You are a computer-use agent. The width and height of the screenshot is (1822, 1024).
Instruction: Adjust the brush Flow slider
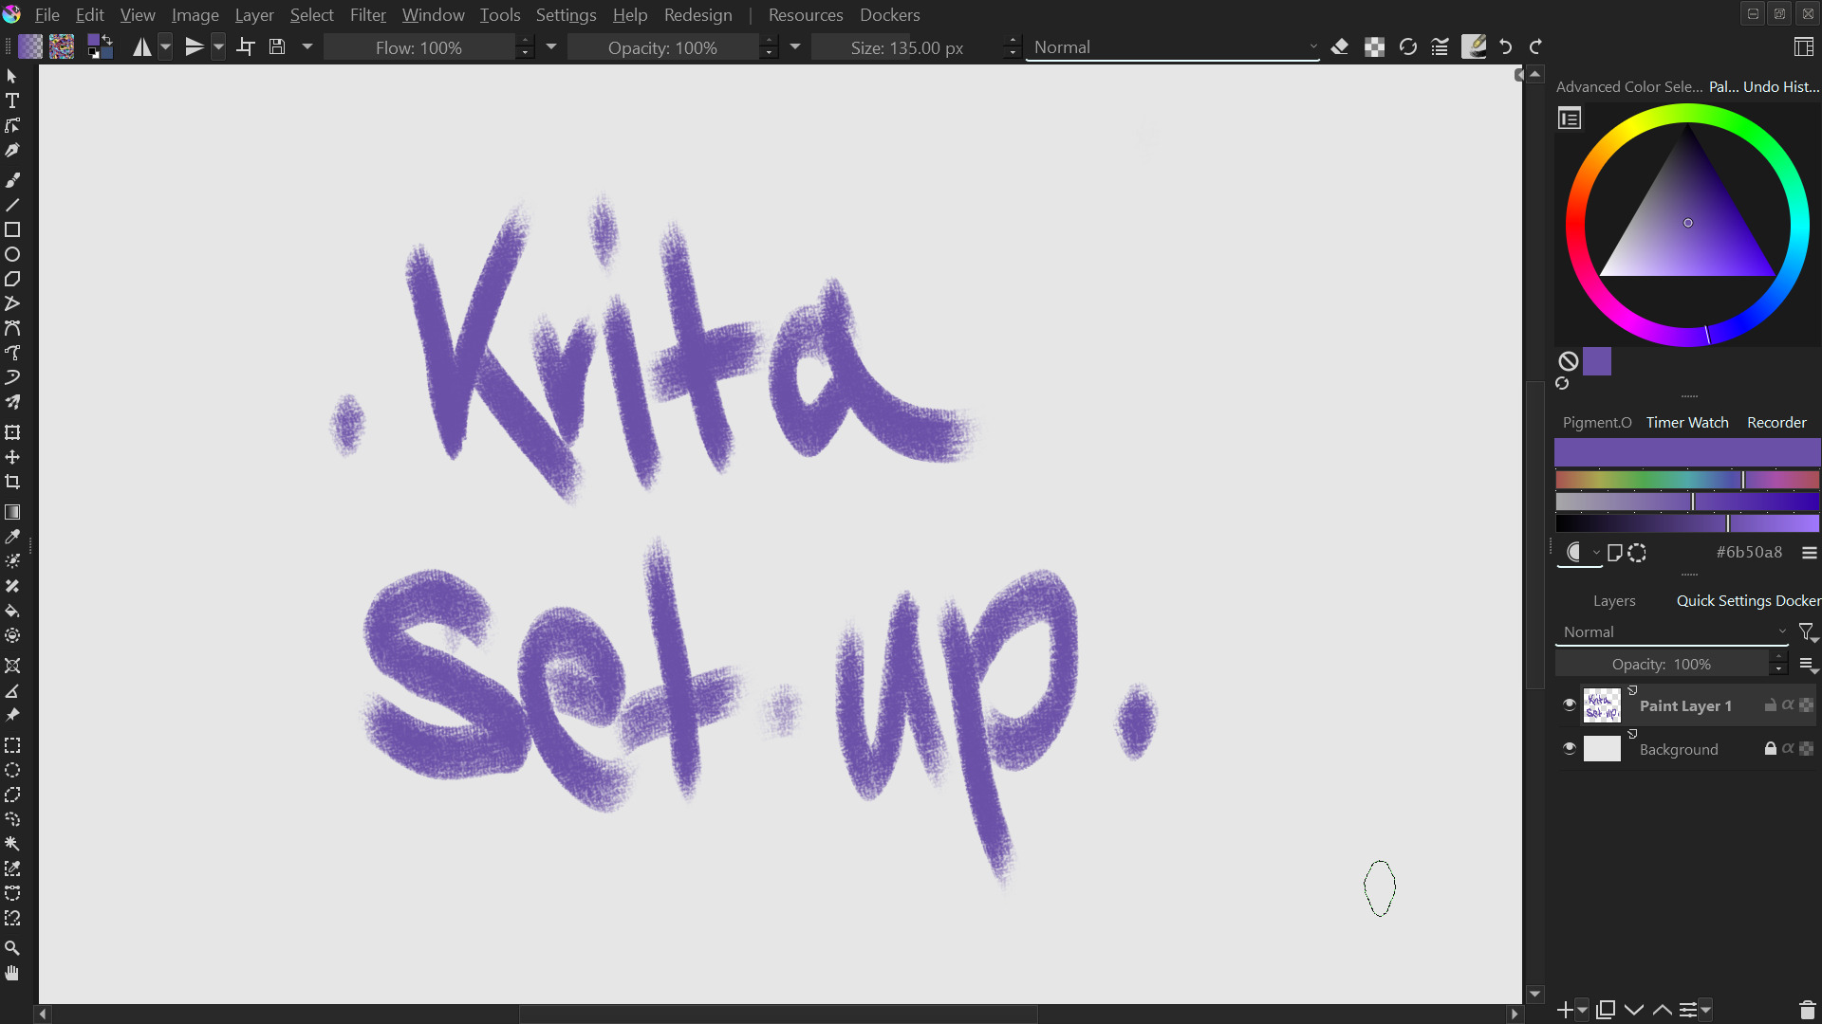click(x=419, y=47)
